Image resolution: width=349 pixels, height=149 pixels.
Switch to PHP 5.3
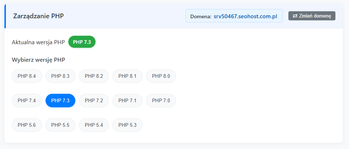(127, 125)
